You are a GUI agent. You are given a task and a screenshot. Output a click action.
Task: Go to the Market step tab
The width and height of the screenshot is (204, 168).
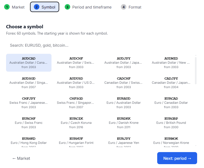coord(14,7)
